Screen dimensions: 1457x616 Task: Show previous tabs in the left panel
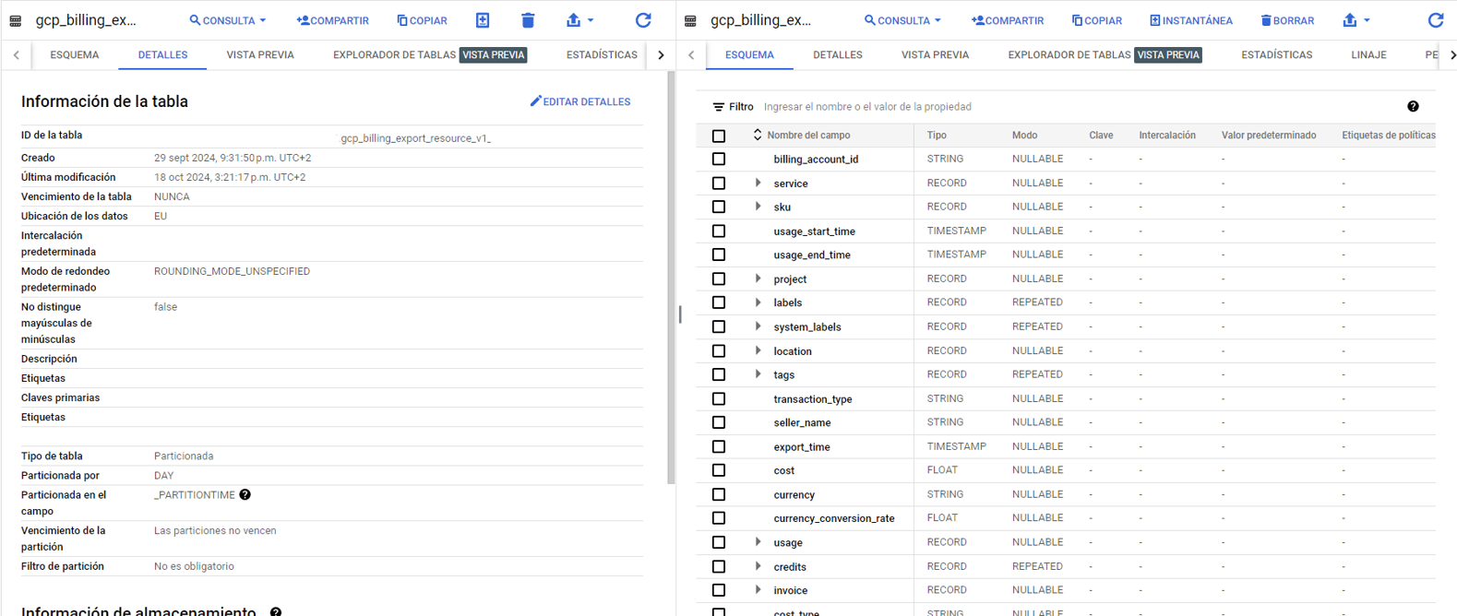coord(17,55)
